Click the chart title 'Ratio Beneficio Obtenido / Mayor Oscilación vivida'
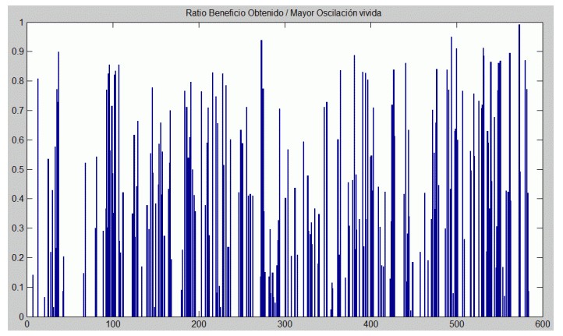This screenshot has width=563, height=336. point(283,13)
